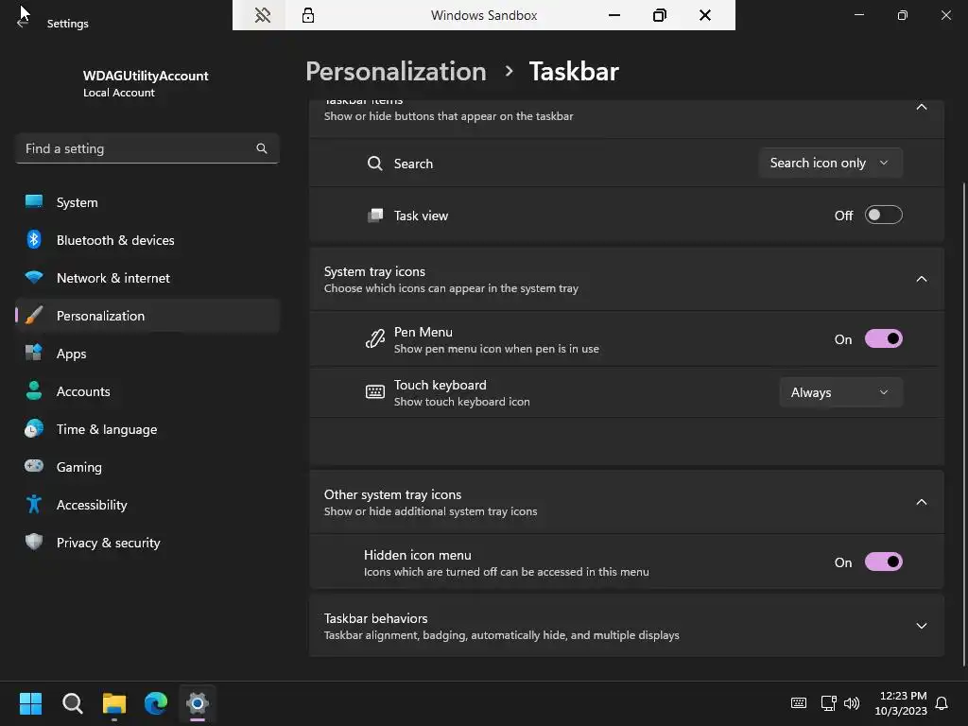This screenshot has height=726, width=968.
Task: Click the Pen Menu row icon
Action: (374, 339)
